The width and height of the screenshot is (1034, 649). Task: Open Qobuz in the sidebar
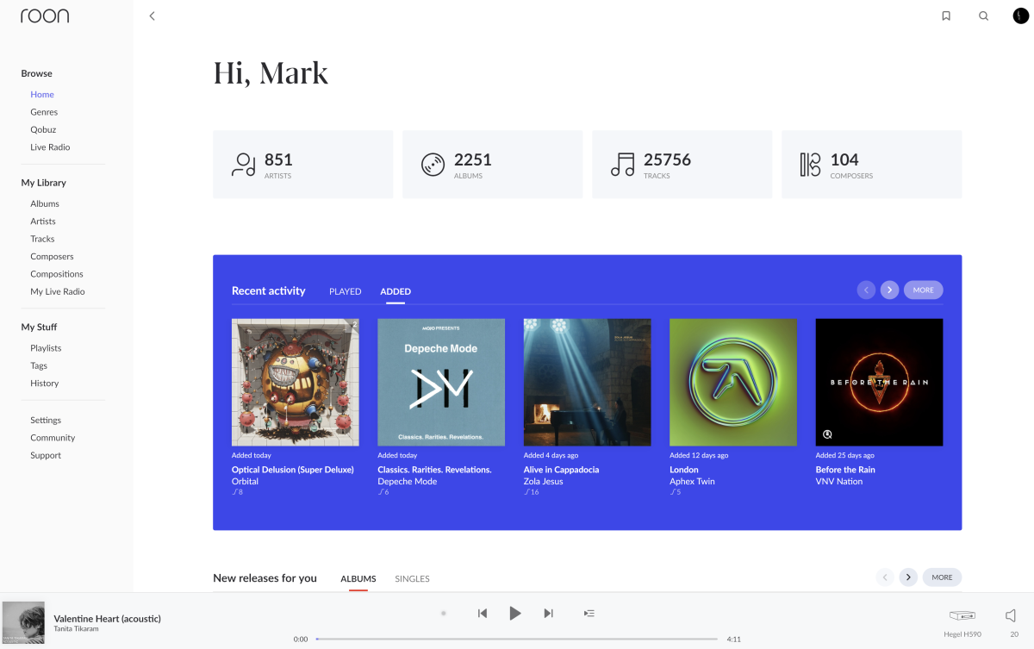pos(43,129)
